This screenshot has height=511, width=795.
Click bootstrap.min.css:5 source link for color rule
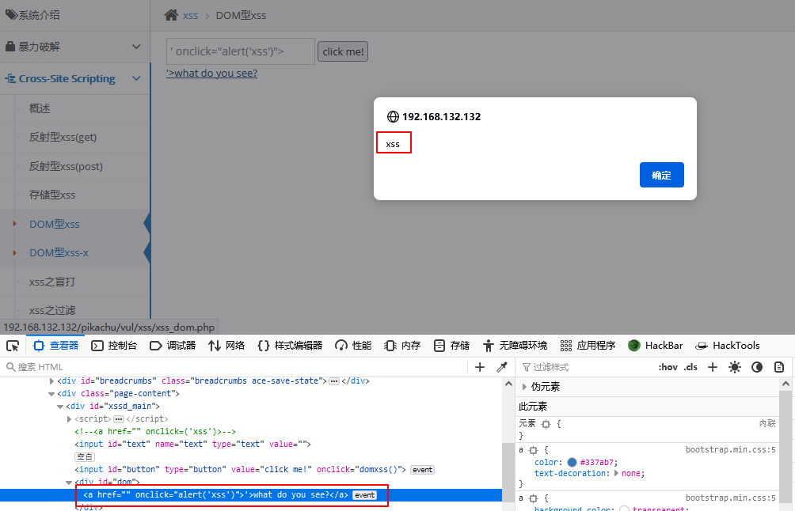(x=731, y=450)
